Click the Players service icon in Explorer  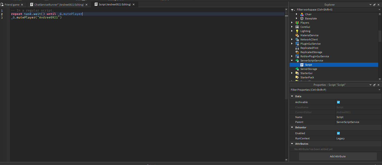[297, 22]
